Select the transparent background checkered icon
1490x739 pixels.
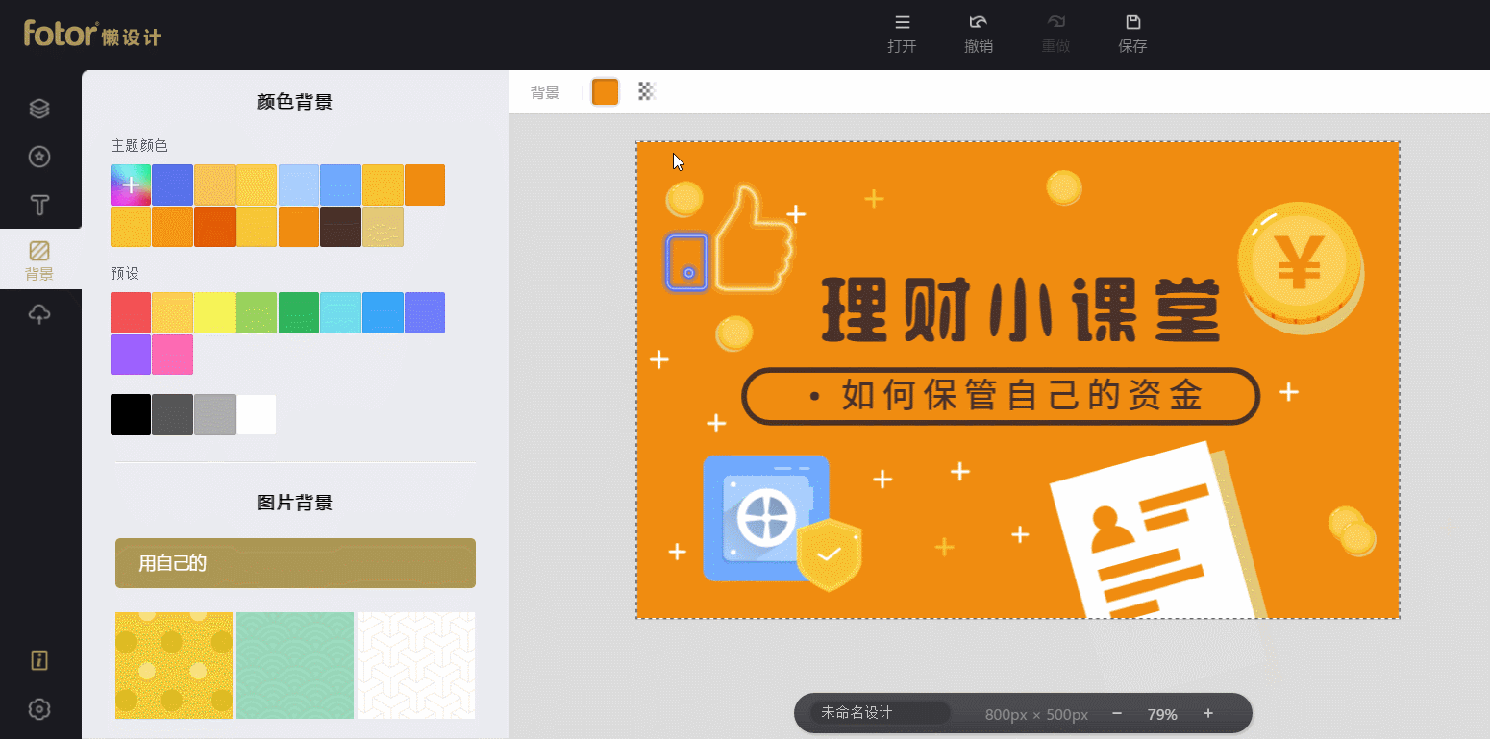coord(647,92)
